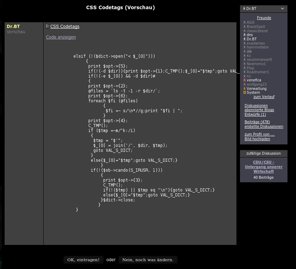Click venefica's red status icon
Image resolution: width=296 pixels, height=269 pixels.
(245, 80)
